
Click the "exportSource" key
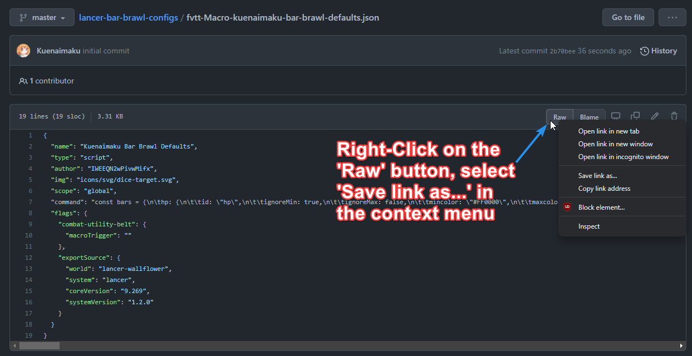[x=84, y=258]
